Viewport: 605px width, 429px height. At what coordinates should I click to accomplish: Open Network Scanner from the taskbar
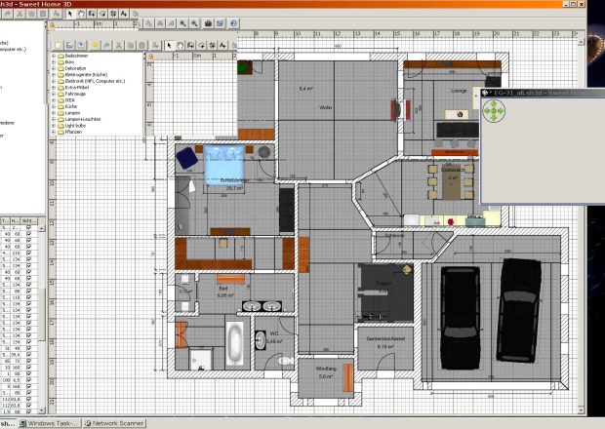pos(114,423)
